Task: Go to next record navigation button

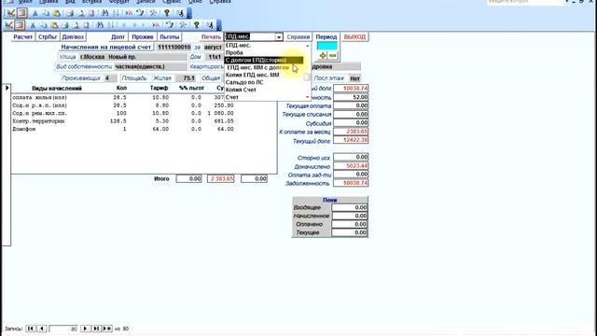Action: 85,329
